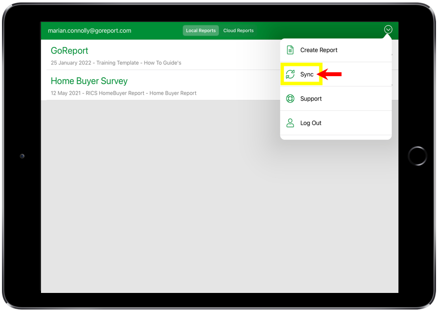Open the Cloud Reports tab
437x311 pixels.
(x=238, y=30)
